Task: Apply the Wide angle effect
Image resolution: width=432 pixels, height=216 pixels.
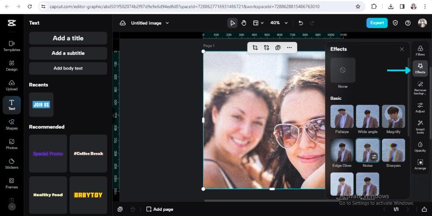Action: coord(368,116)
